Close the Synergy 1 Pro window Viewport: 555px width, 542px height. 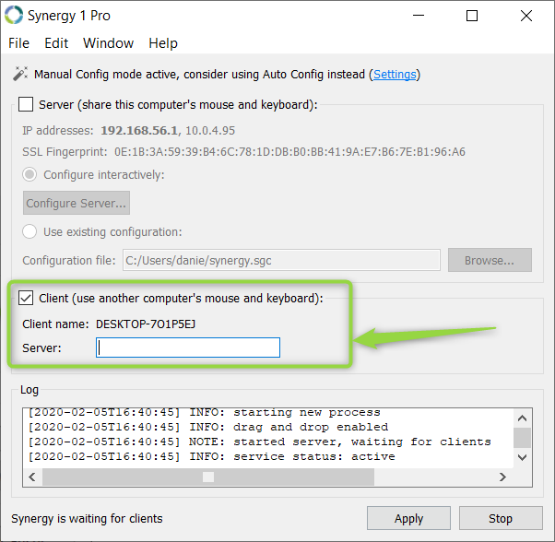tap(526, 16)
